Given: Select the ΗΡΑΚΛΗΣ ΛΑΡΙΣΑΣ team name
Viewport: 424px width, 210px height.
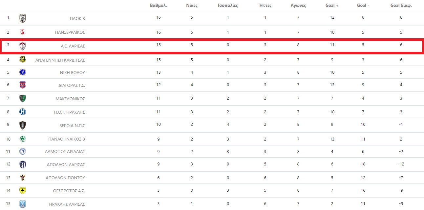Looking at the screenshot, I should [x=67, y=204].
